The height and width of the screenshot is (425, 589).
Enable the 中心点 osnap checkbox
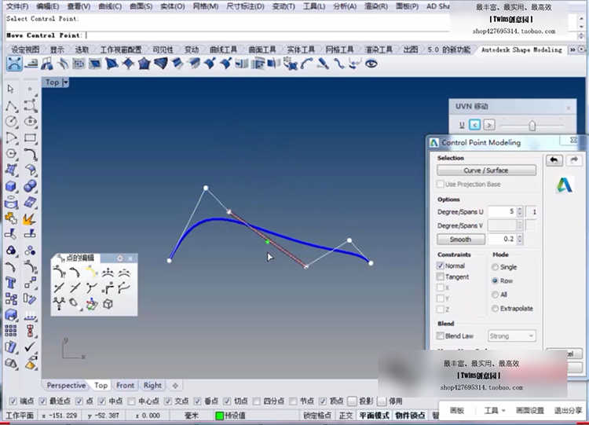click(x=131, y=401)
